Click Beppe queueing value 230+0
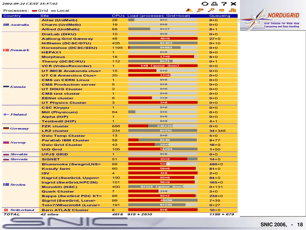306x230 pixels. click(216, 196)
